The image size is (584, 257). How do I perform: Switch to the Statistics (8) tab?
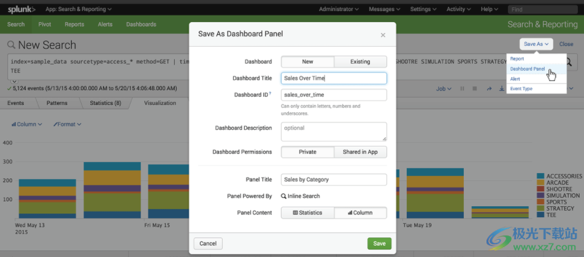click(106, 103)
